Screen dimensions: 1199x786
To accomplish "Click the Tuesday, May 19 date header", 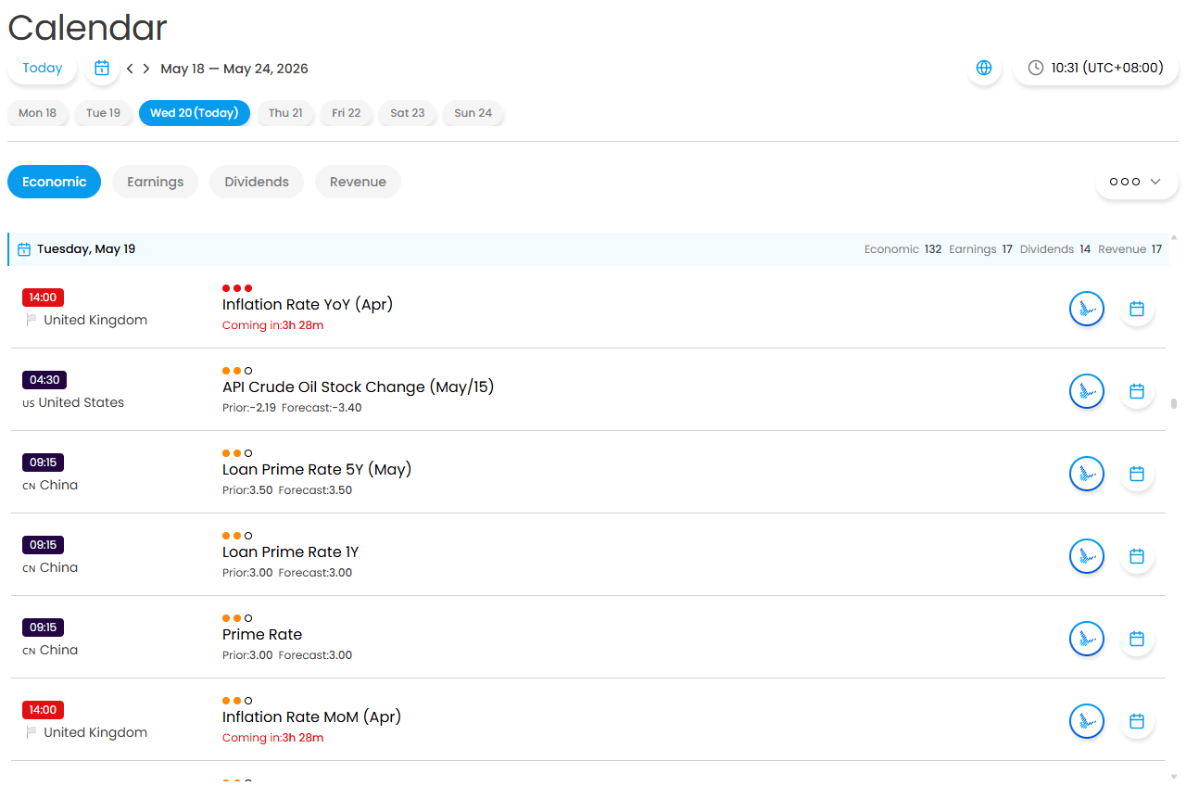I will pyautogui.click(x=86, y=249).
